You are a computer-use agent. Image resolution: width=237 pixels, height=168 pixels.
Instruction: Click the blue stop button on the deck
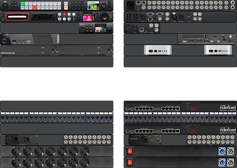pyautogui.click(x=73, y=19)
